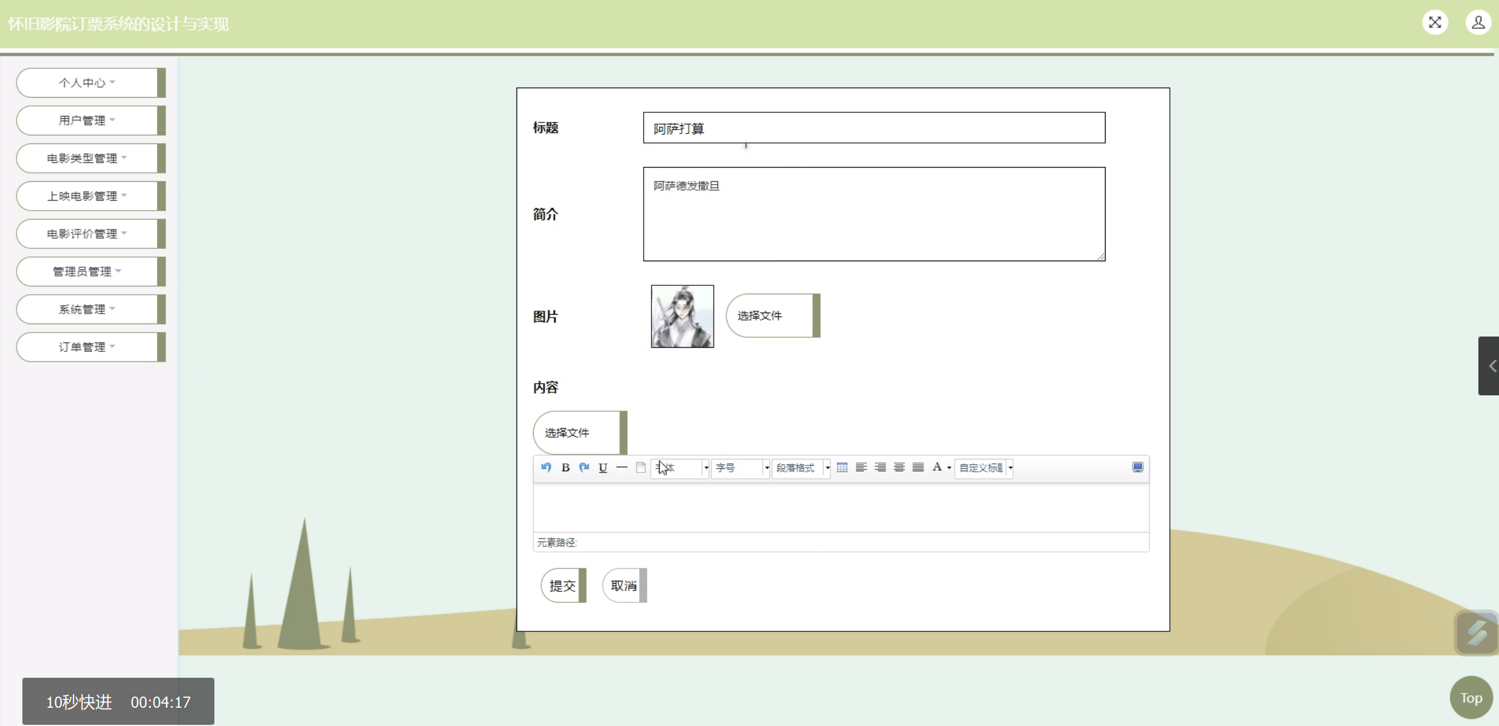Screen dimensions: 1499x726
Task: Insert horizontal line in the editor
Action: point(621,468)
